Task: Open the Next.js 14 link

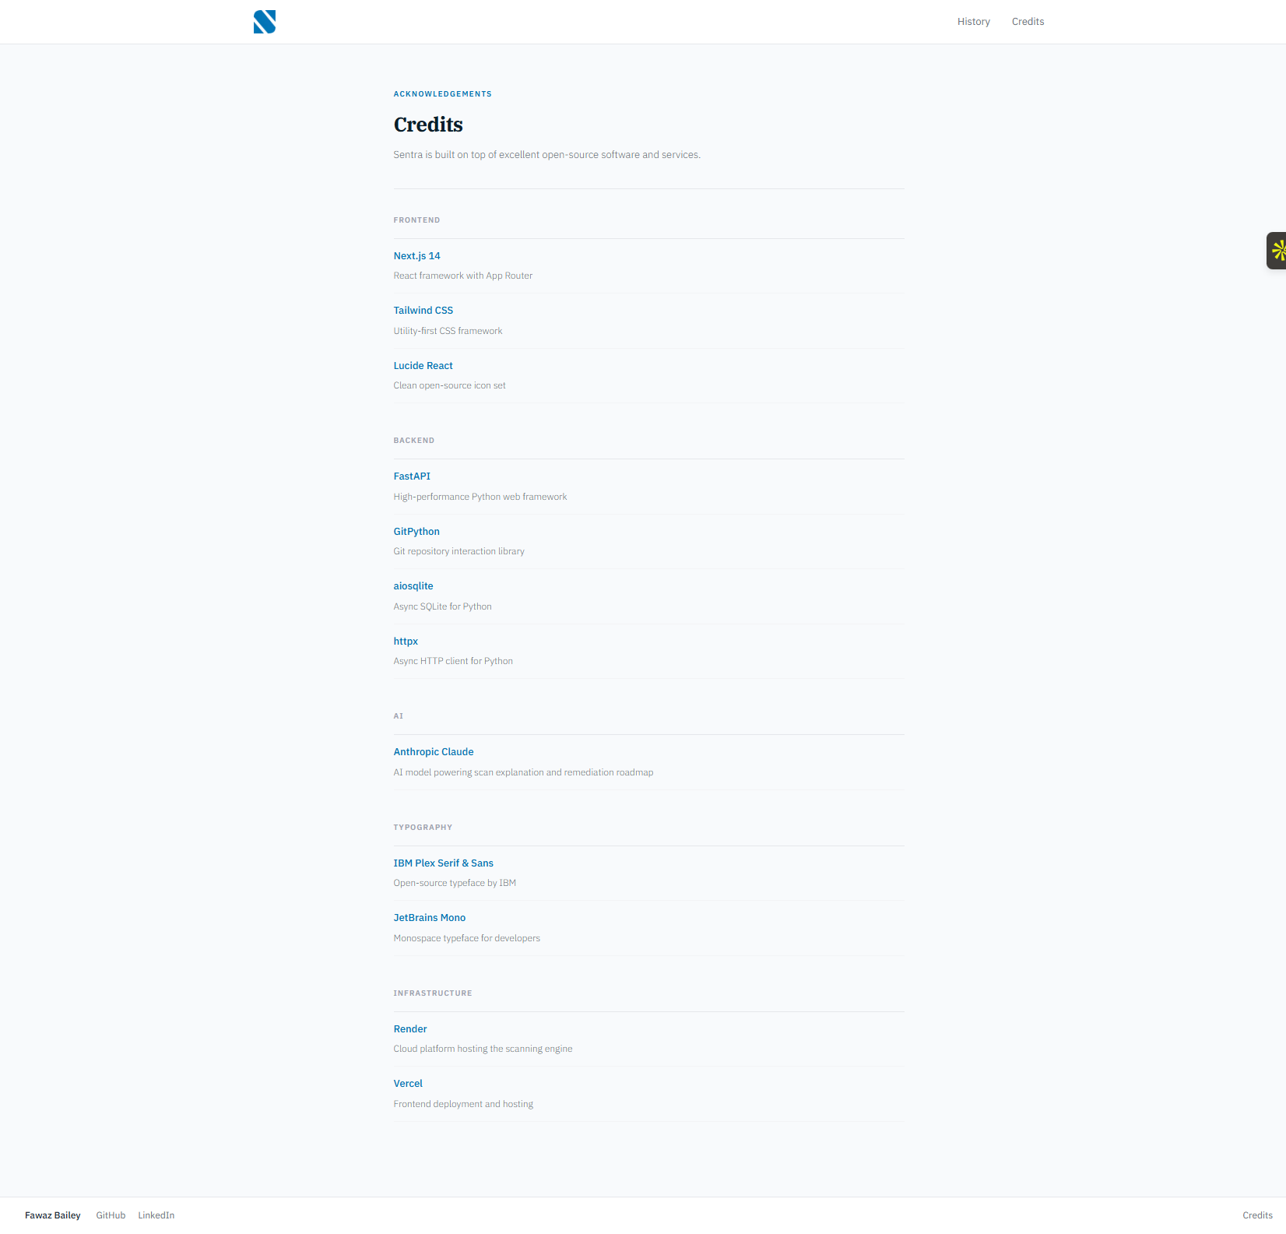Action: coord(416,256)
